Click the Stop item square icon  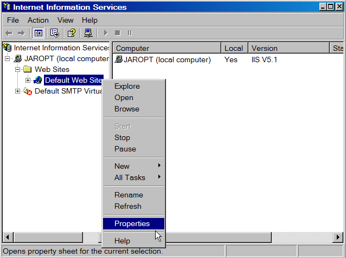click(x=118, y=33)
